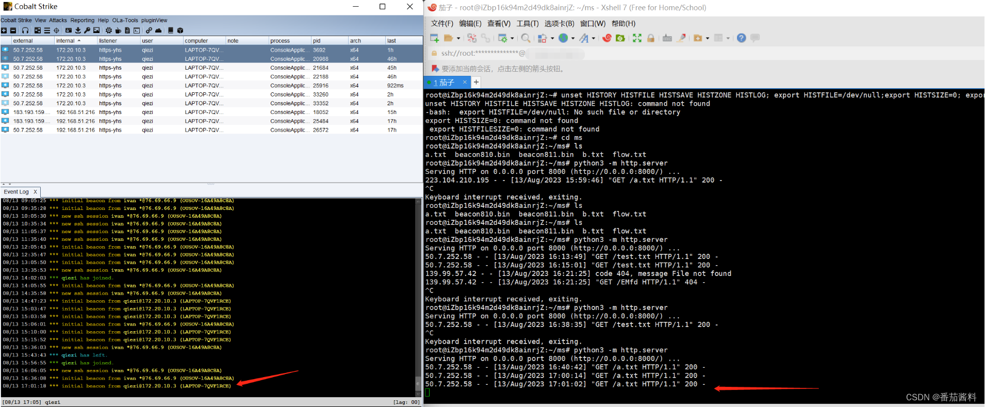This screenshot has height=407, width=985.
Task: Open Keystrokes key icon
Action: tap(87, 30)
